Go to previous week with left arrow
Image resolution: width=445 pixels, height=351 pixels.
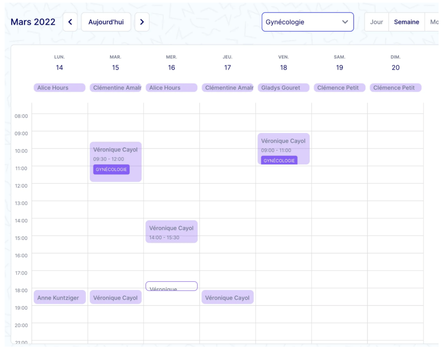point(70,22)
